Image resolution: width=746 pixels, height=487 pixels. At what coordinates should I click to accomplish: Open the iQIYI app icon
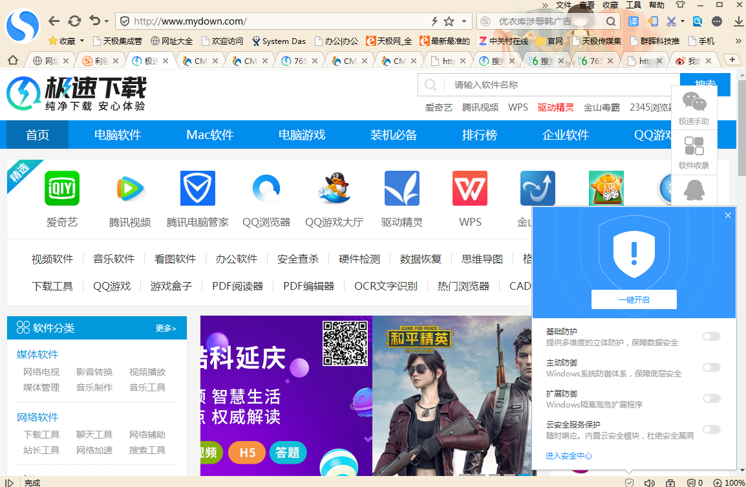coord(62,188)
